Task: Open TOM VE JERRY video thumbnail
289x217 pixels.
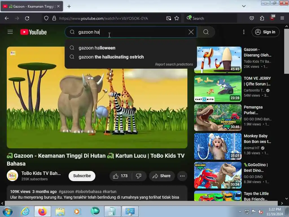Action: pos(218,88)
